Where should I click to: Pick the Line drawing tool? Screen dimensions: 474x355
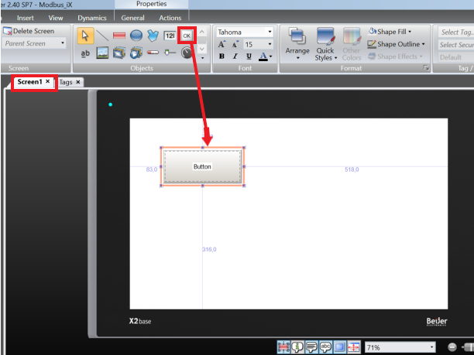(102, 35)
